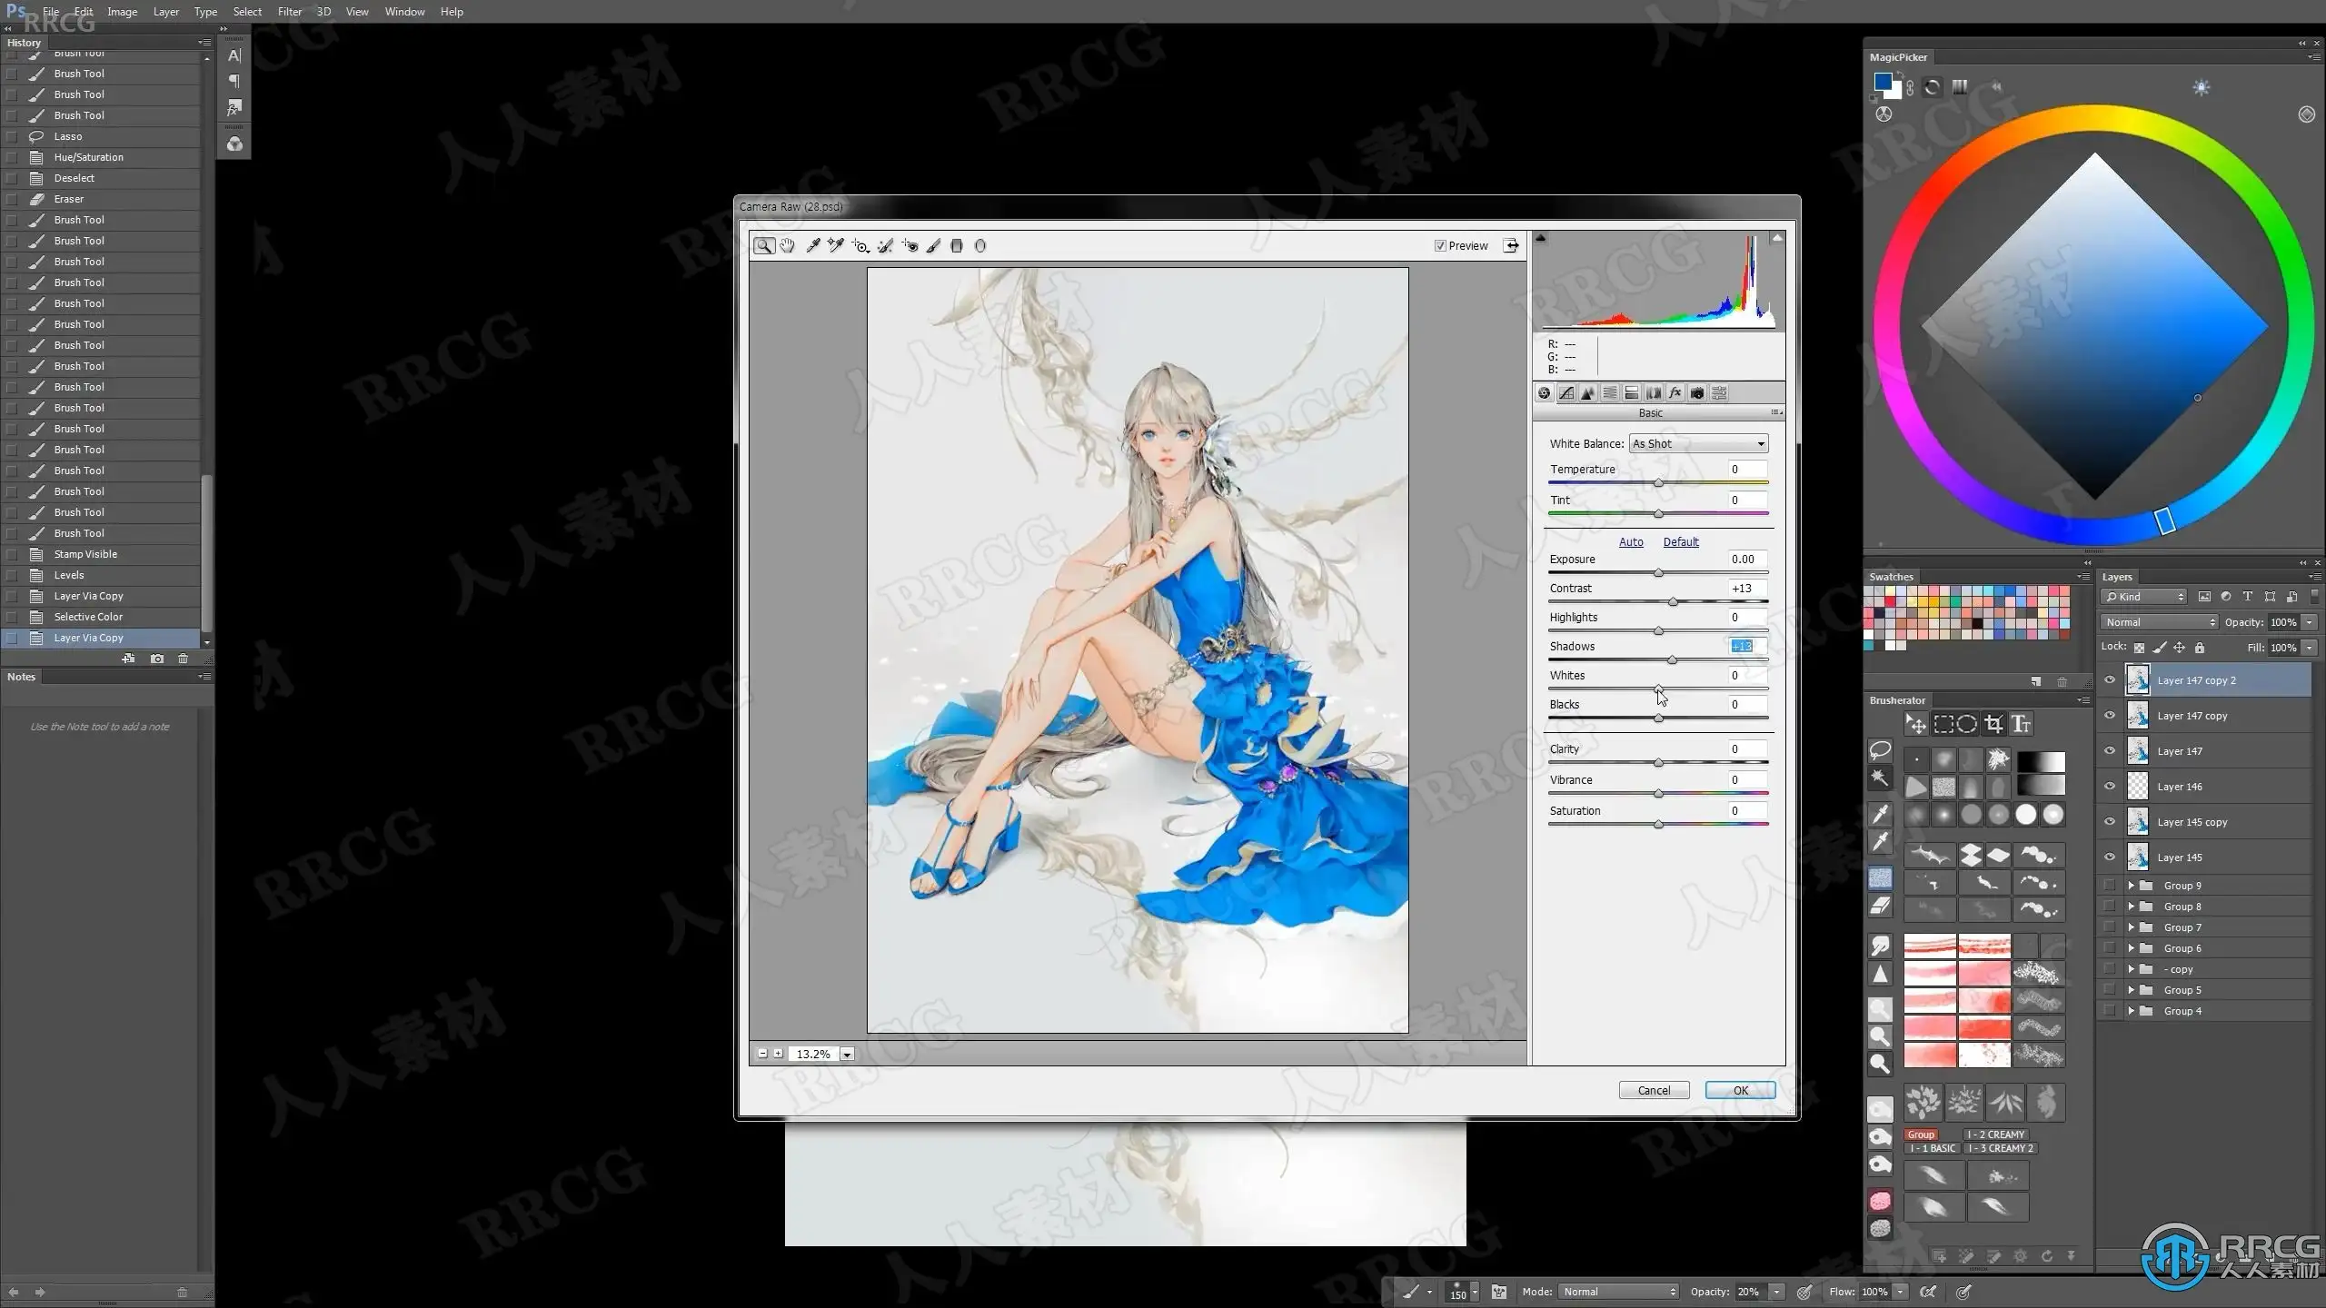Click the Default tone link
Image resolution: width=2326 pixels, height=1308 pixels.
click(1681, 542)
